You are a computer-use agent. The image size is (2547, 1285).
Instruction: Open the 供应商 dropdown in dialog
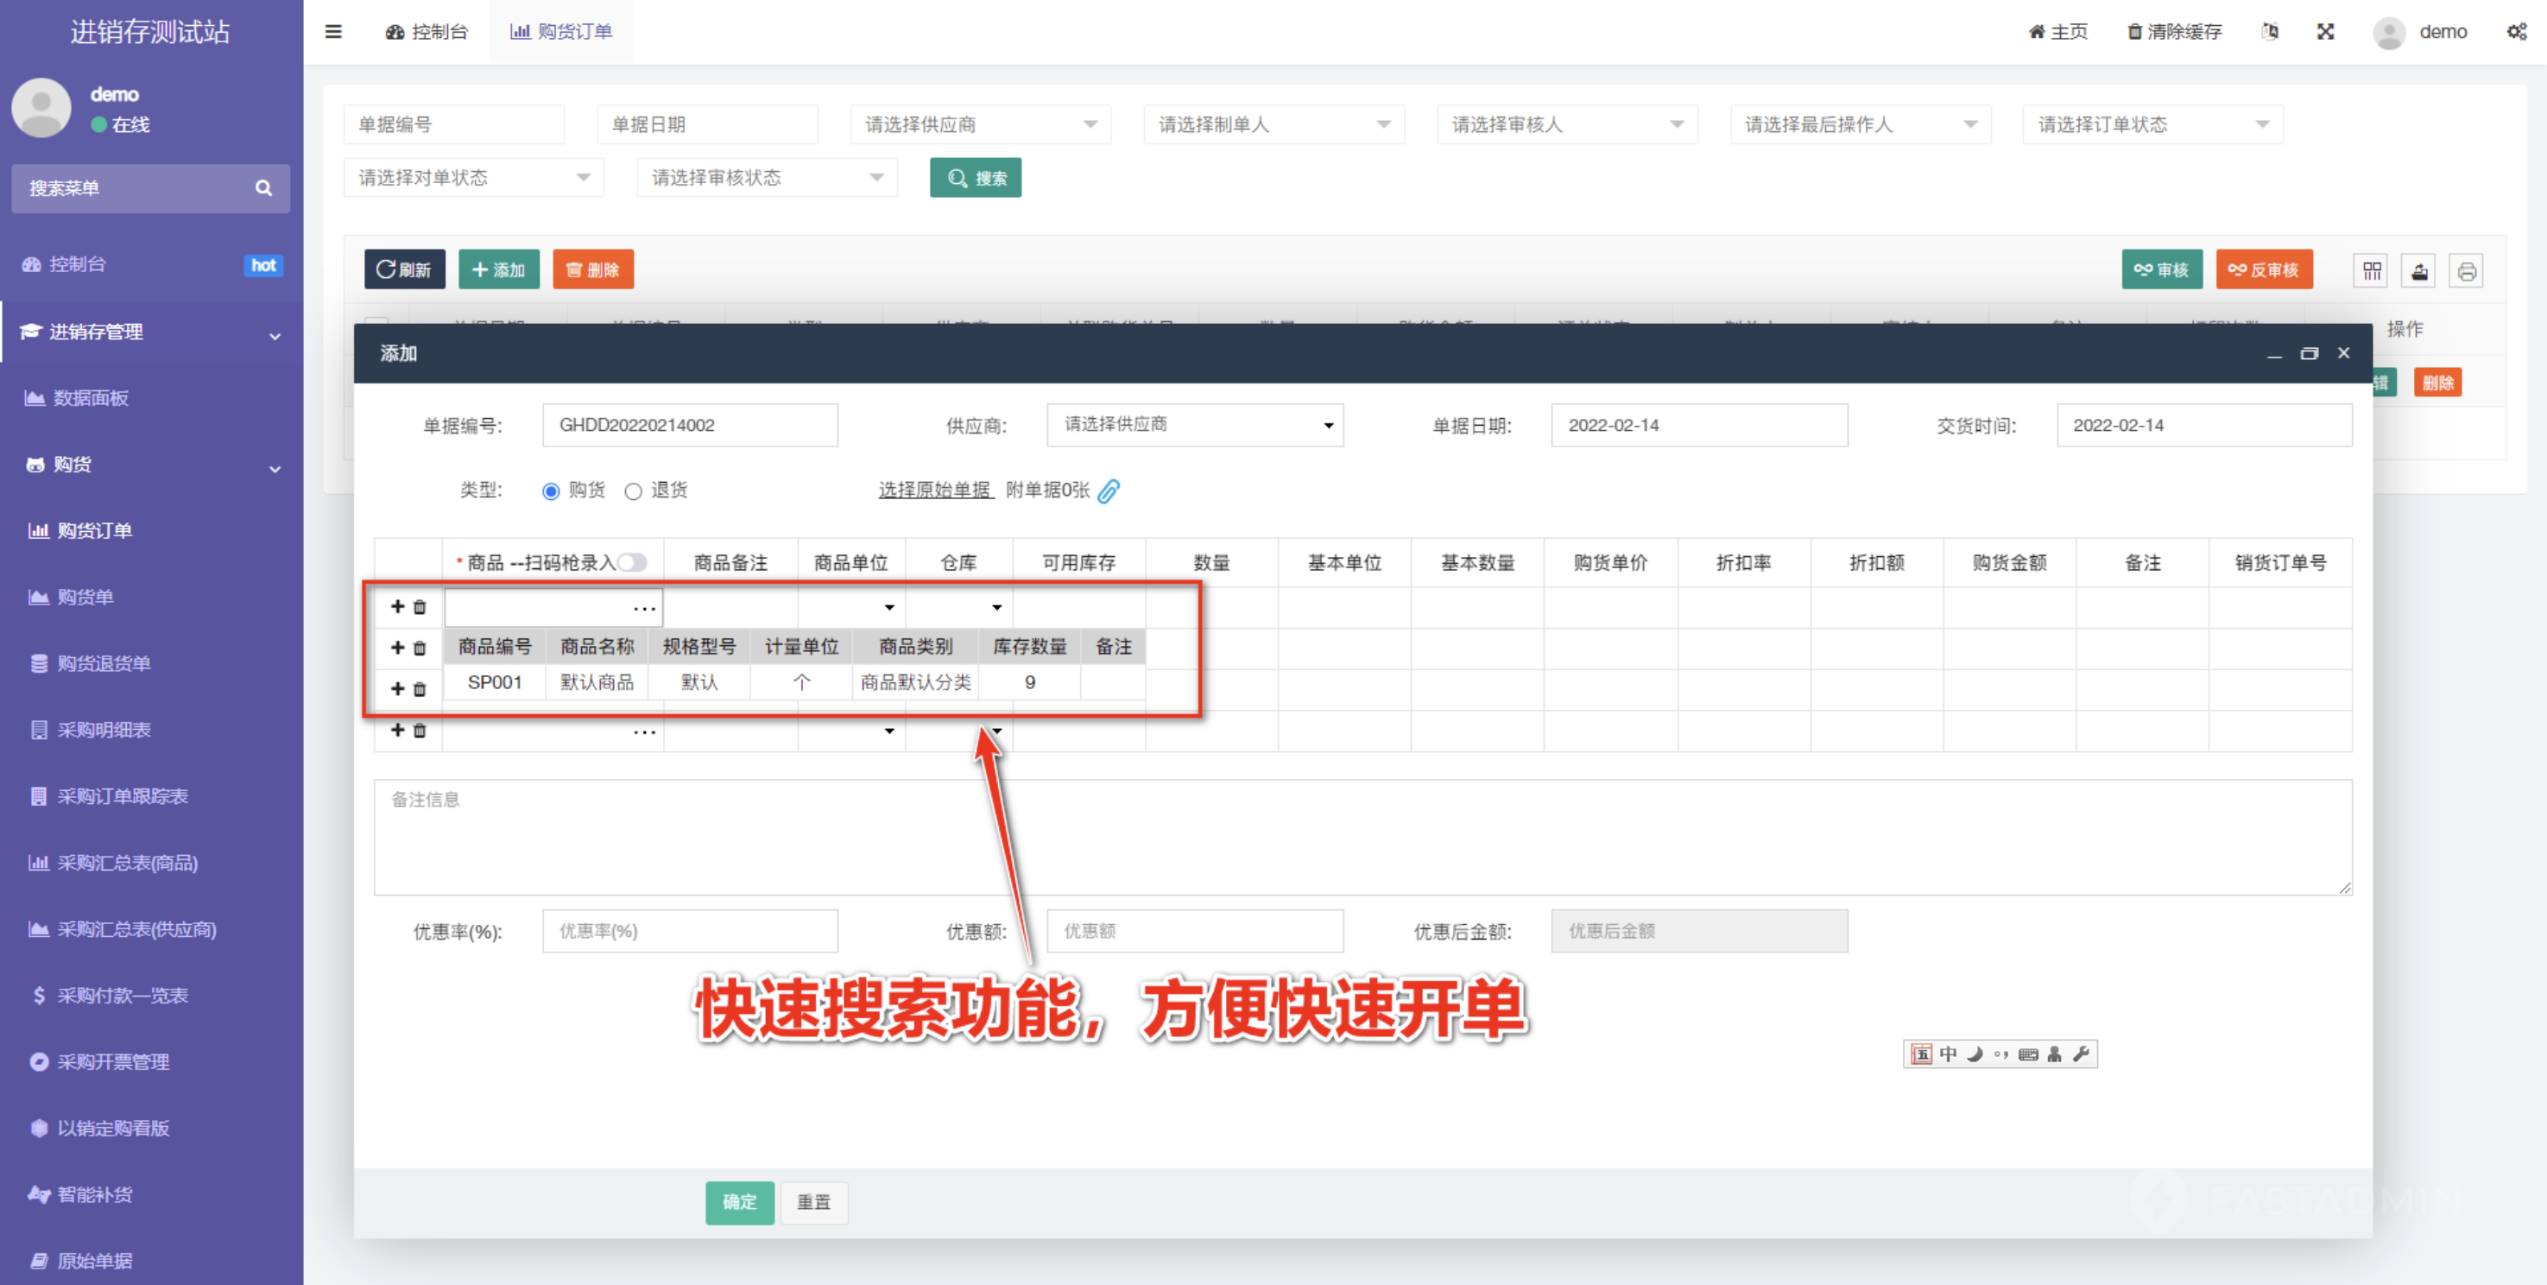(1194, 426)
